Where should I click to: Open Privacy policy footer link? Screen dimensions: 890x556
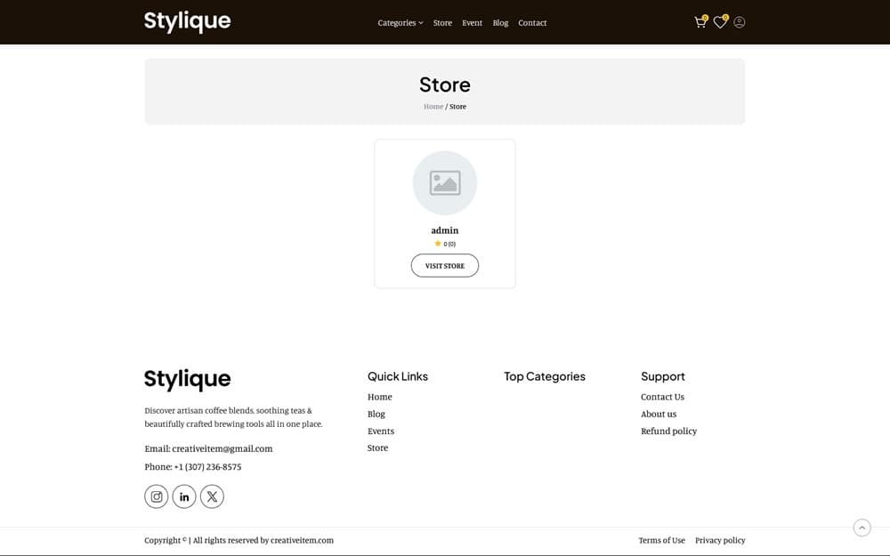pos(720,541)
